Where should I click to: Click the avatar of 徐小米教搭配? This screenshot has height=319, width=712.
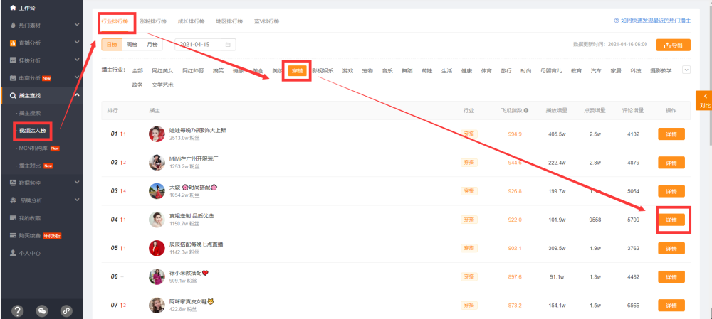click(157, 276)
